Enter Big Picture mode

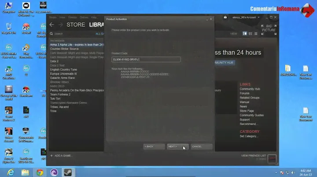[x=269, y=28]
